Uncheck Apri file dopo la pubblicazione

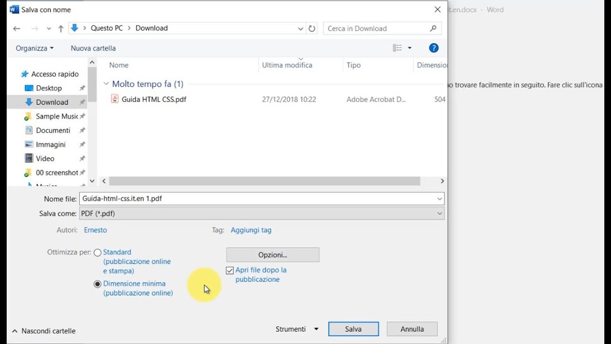(x=230, y=270)
